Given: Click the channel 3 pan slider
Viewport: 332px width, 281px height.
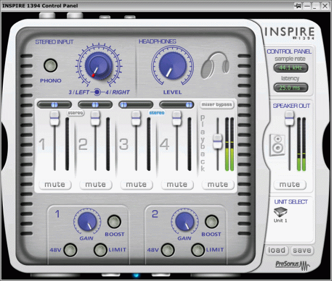Looking at the screenshot, I should (x=136, y=105).
